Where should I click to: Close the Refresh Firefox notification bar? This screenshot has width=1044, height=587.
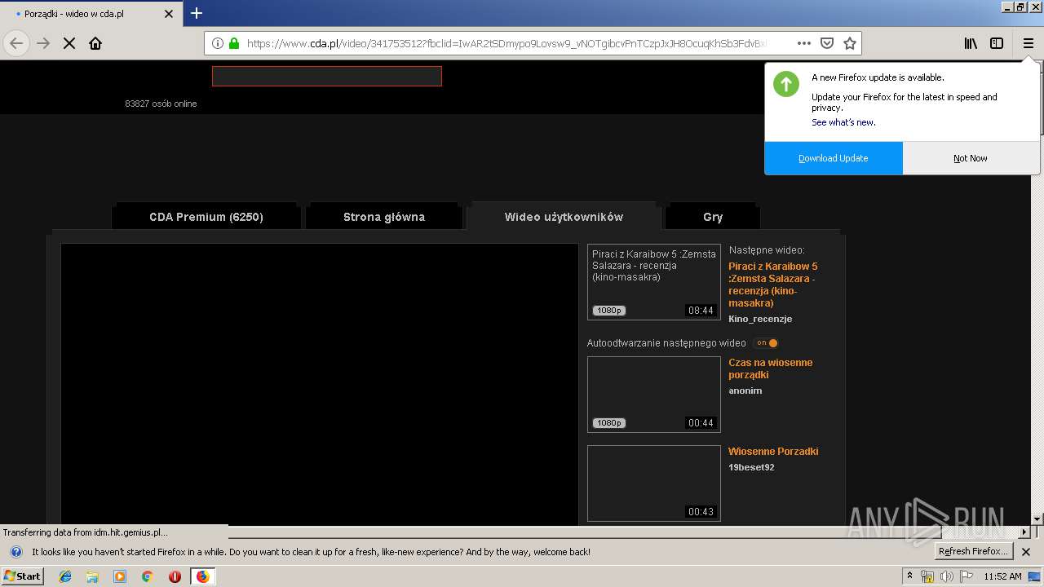(x=1026, y=552)
